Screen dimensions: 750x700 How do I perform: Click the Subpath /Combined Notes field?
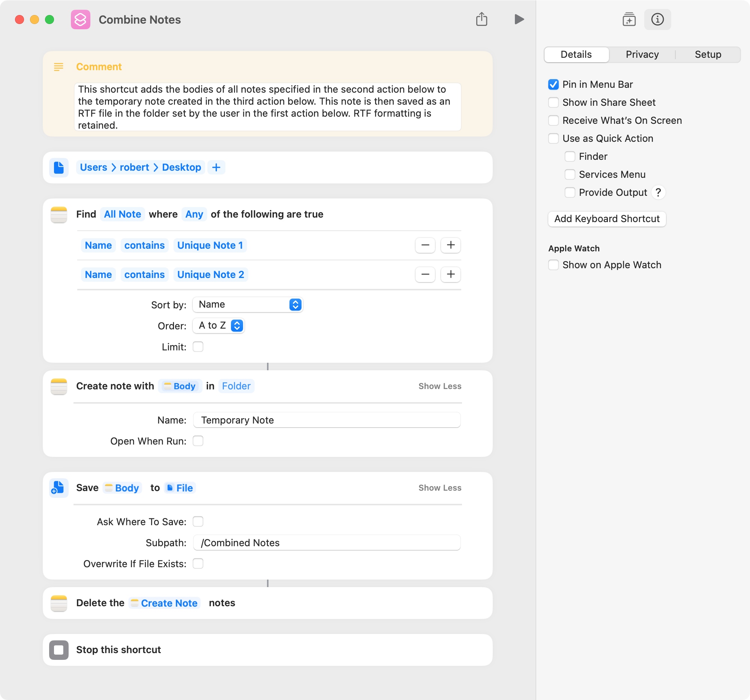pos(327,542)
